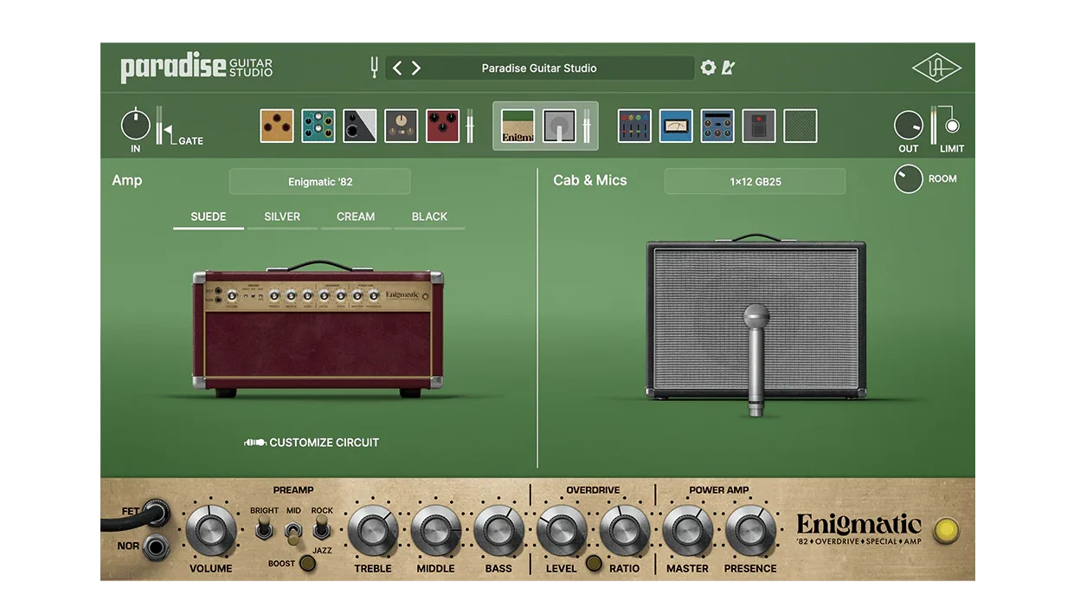
Task: Open the 1×12 GB25 cab selector
Action: pos(754,181)
